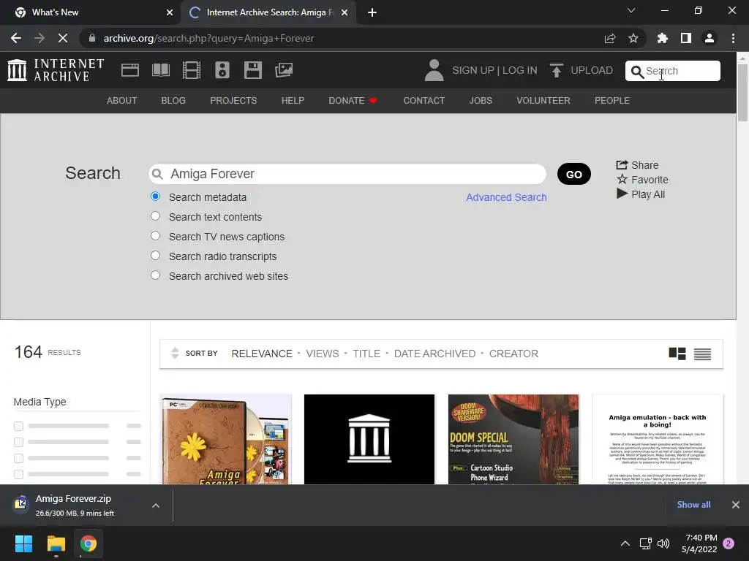
Task: Click page vertical scrollbar thumb
Action: coord(742,93)
